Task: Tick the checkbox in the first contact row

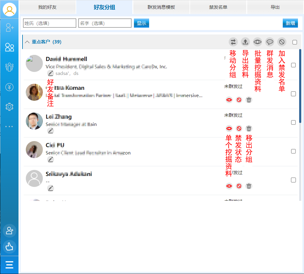Action: (x=293, y=65)
